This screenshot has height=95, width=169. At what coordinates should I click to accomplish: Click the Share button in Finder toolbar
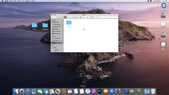pos(86,17)
